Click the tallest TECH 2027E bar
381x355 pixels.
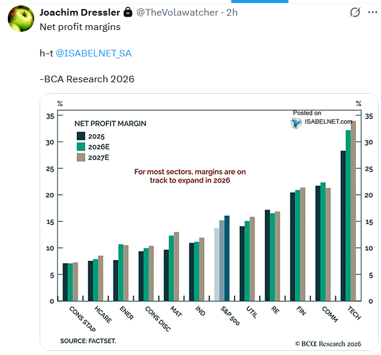point(353,211)
